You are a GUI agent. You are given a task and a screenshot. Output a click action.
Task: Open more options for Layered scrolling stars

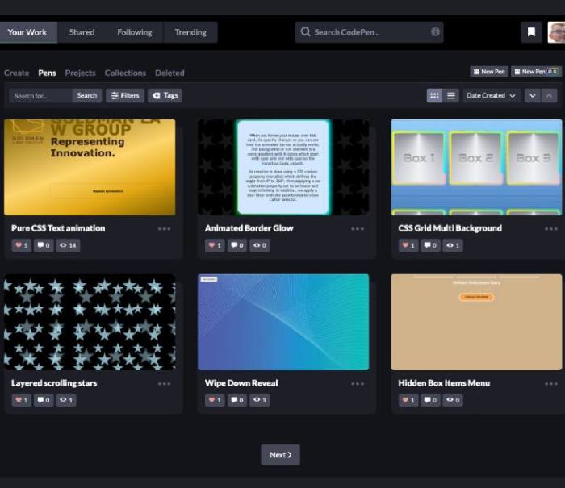(x=165, y=384)
